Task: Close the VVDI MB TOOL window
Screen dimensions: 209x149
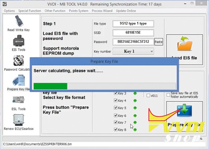Action: (201, 3)
